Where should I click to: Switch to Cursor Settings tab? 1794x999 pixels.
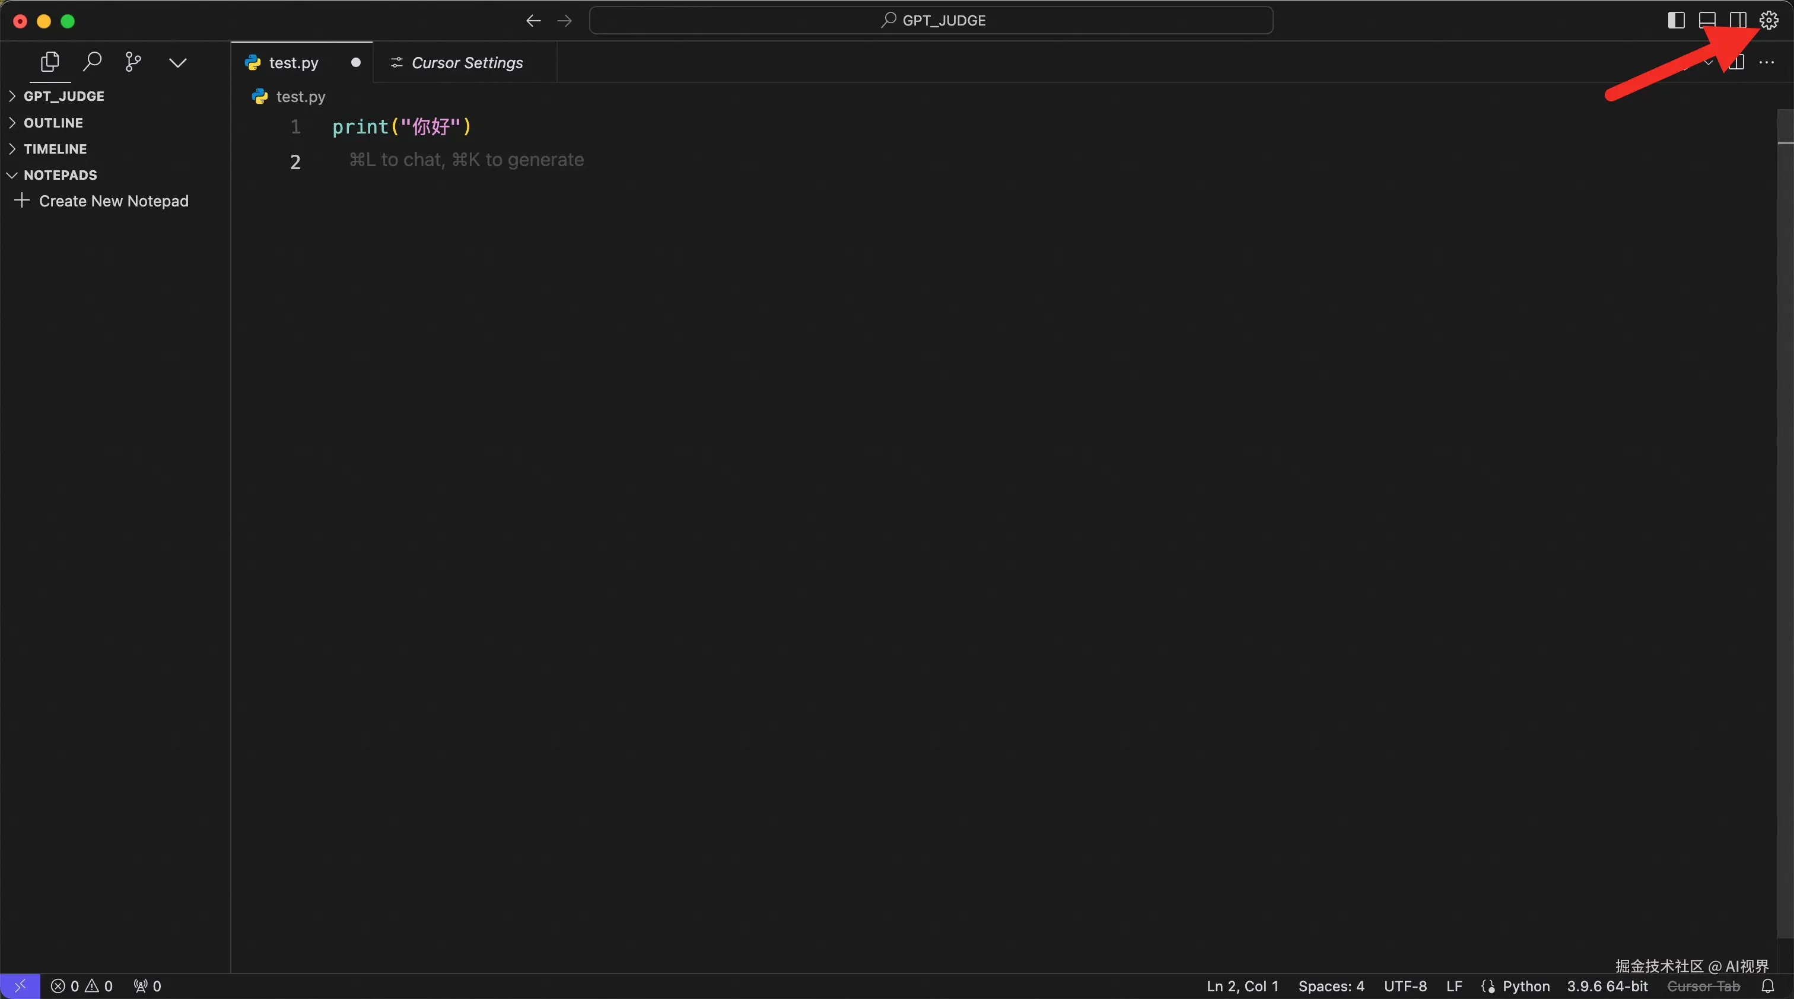[x=466, y=63]
